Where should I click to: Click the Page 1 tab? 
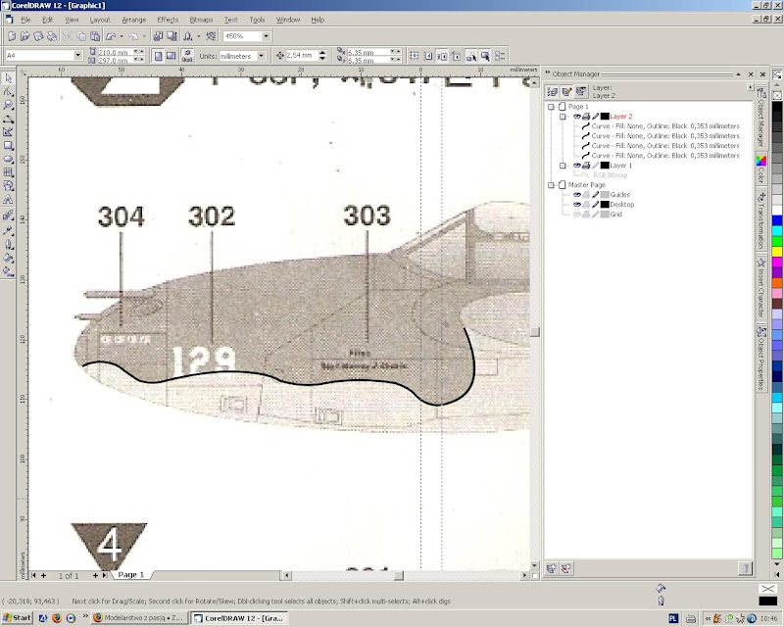(131, 575)
